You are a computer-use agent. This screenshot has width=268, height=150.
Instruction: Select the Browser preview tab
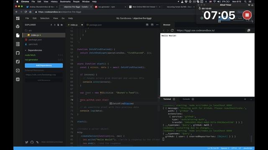pos(167,25)
